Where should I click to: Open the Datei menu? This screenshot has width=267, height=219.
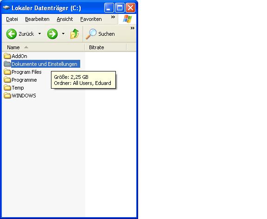pyautogui.click(x=12, y=19)
